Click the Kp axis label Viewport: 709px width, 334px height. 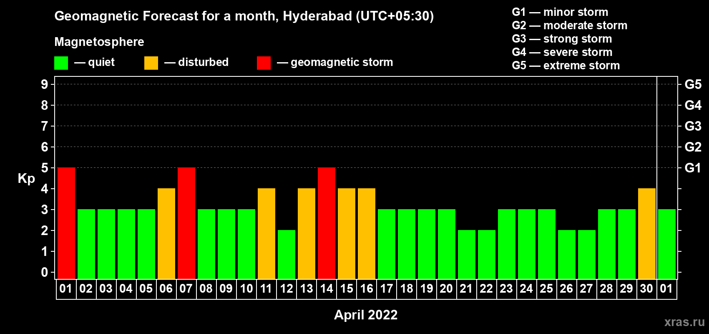click(x=26, y=179)
